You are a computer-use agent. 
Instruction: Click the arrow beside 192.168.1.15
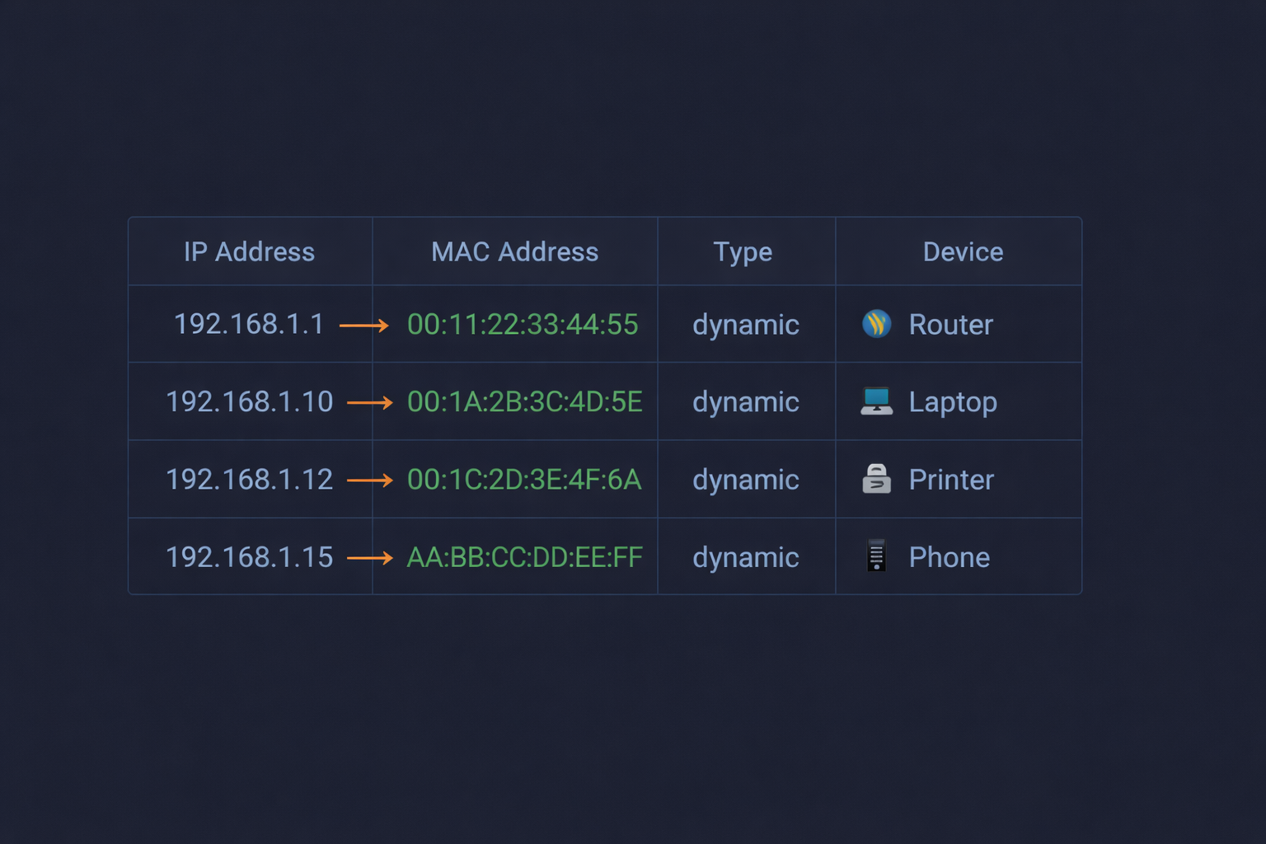pyautogui.click(x=370, y=558)
